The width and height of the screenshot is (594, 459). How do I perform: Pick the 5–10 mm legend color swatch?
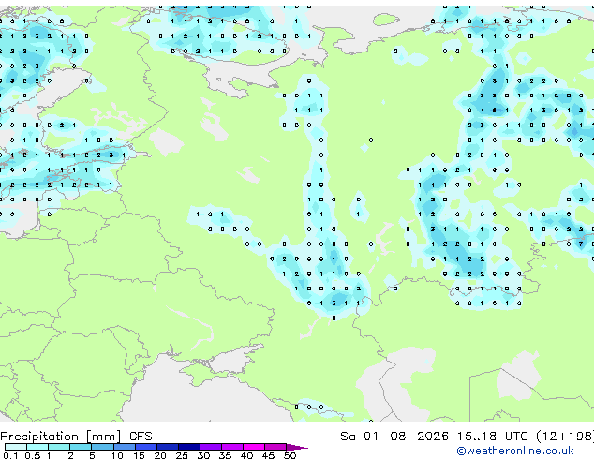pyautogui.click(x=102, y=447)
